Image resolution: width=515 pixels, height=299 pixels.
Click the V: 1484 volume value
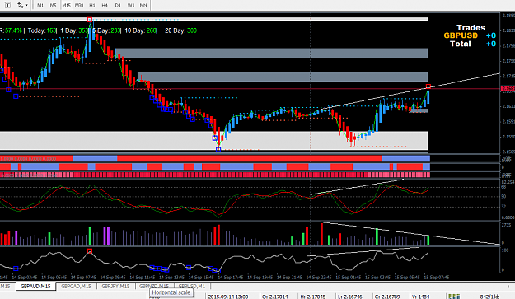422,297
